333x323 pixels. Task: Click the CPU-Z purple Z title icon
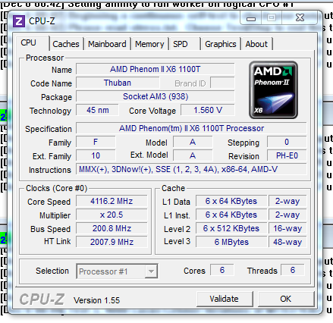click(x=19, y=21)
